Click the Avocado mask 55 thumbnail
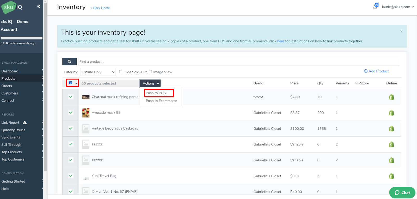Viewport: 417px width, 199px height. (x=86, y=113)
